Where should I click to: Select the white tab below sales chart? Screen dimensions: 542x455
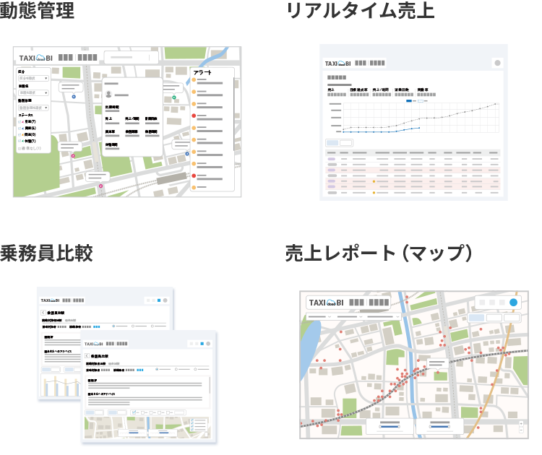pos(346,143)
